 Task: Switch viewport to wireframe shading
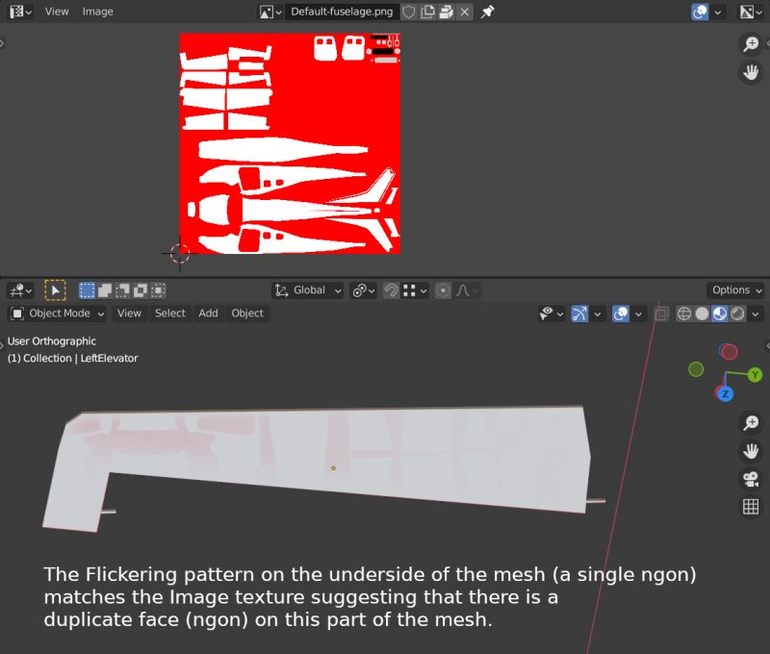point(683,314)
